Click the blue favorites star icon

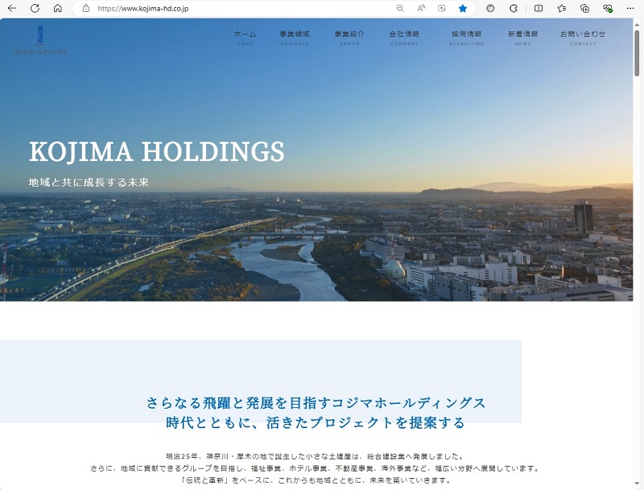463,8
